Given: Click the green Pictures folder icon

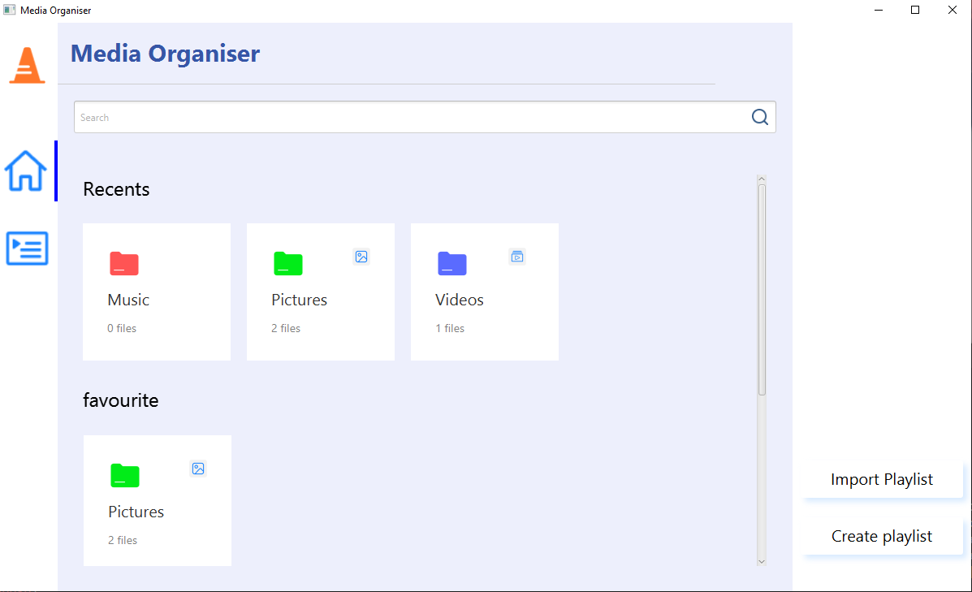Looking at the screenshot, I should click(287, 263).
